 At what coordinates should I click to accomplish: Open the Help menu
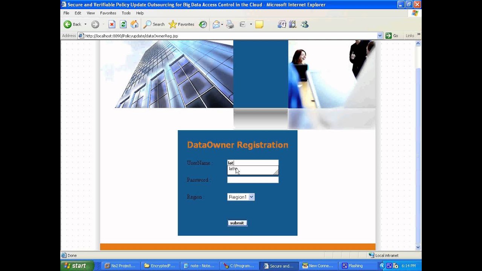(x=140, y=13)
